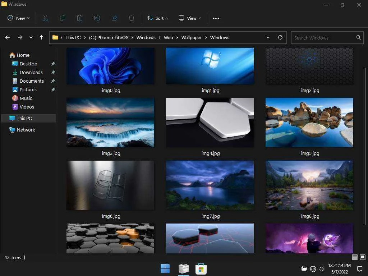Image resolution: width=368 pixels, height=276 pixels.
Task: Click the folder icon in address bar
Action: pyautogui.click(x=55, y=37)
